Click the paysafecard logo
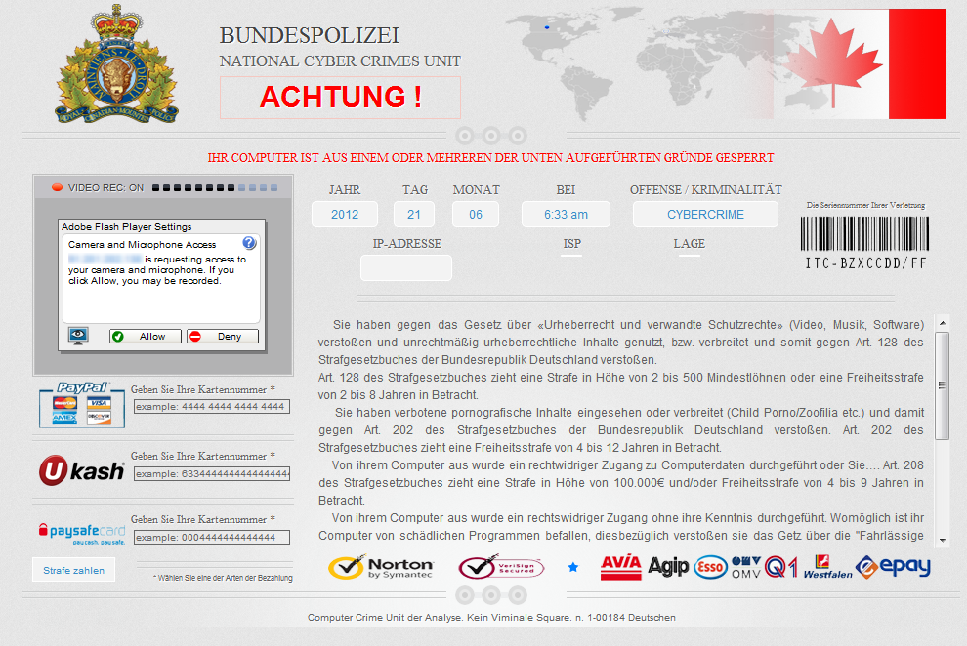This screenshot has height=646, width=967. point(82,533)
